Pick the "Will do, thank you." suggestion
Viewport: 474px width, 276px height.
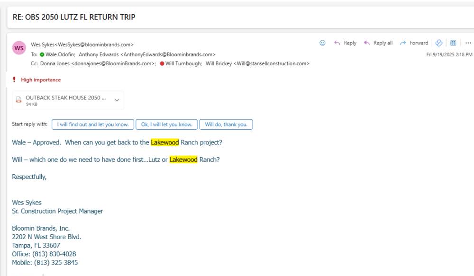pyautogui.click(x=226, y=125)
